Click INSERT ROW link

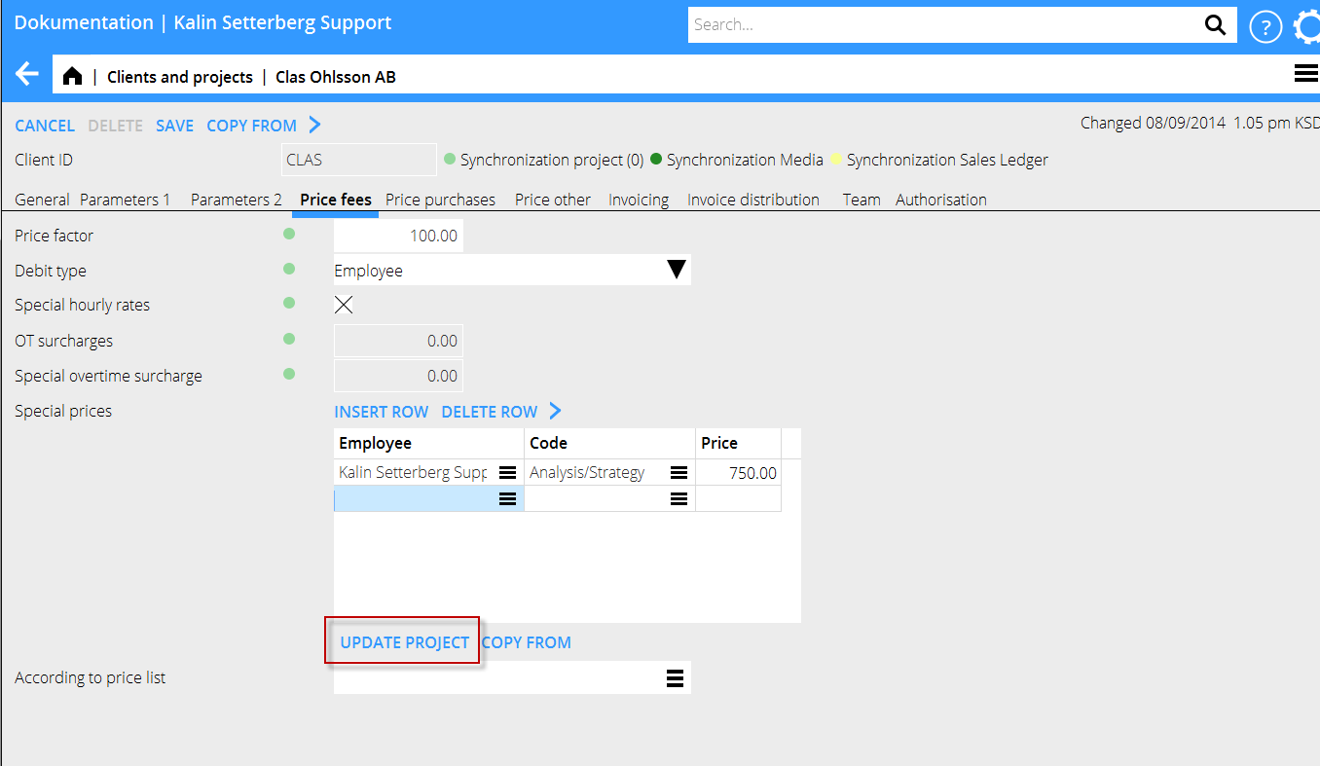381,412
